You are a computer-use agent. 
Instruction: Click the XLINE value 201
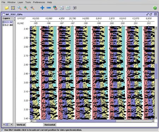(x=136, y=23)
